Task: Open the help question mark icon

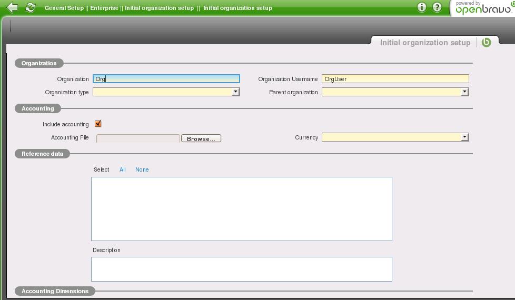Action: point(437,7)
